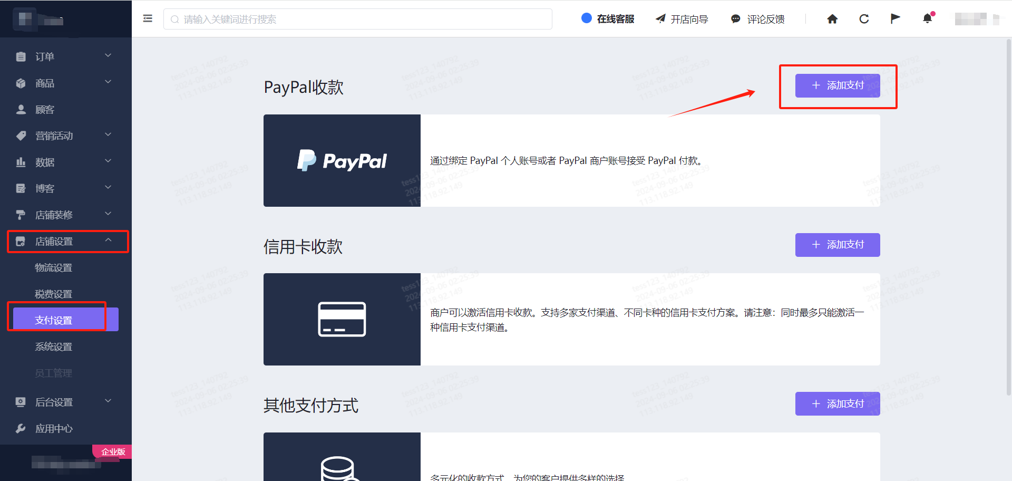This screenshot has height=481, width=1012.
Task: Click the PayPal收款 heading
Action: point(304,87)
